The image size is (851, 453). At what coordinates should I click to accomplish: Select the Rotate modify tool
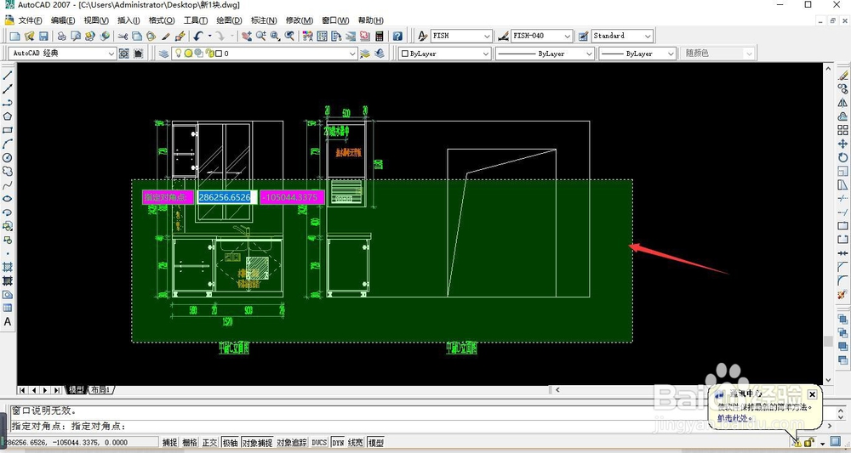coord(842,158)
